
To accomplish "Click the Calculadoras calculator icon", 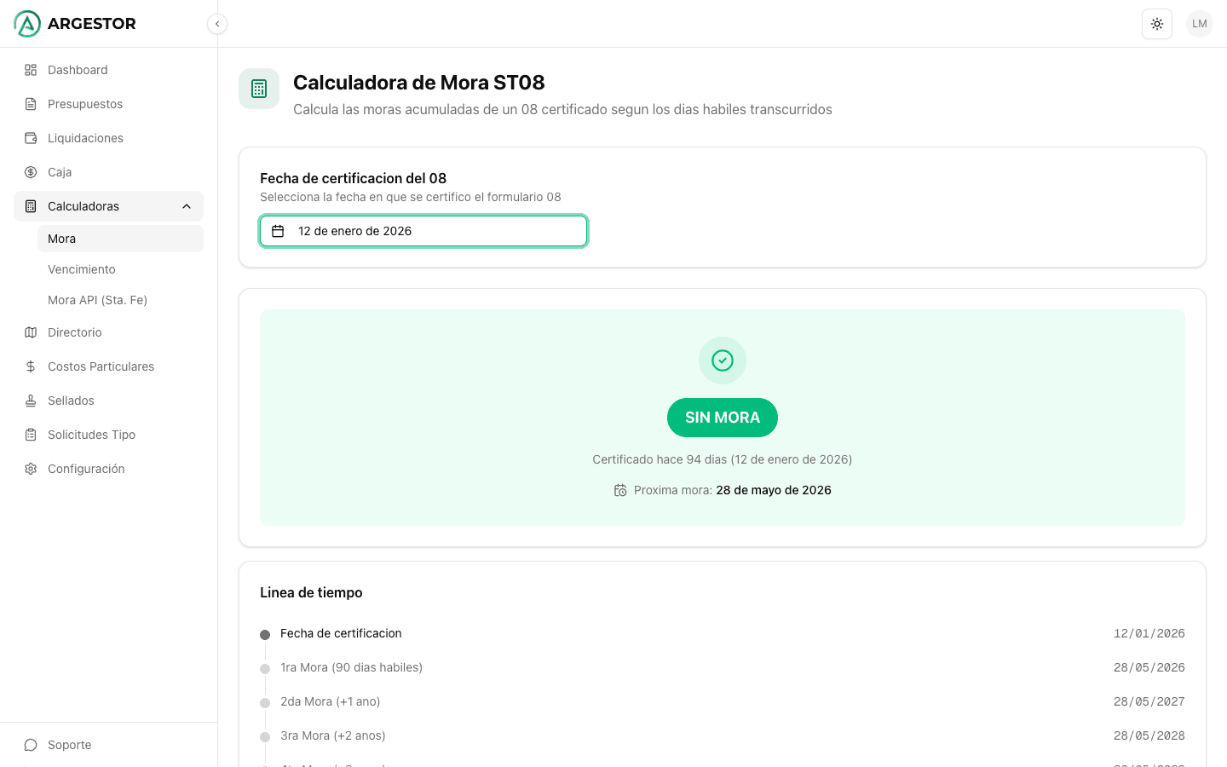I will pyautogui.click(x=32, y=206).
